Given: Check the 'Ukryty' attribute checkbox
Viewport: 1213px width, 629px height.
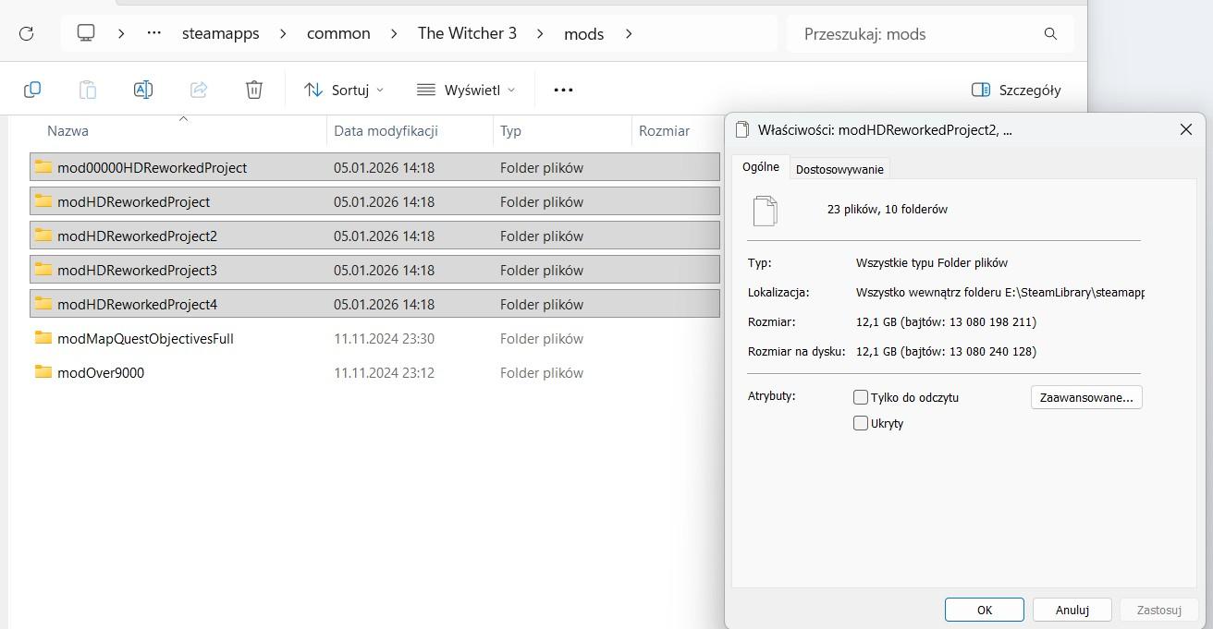Looking at the screenshot, I should [x=861, y=423].
